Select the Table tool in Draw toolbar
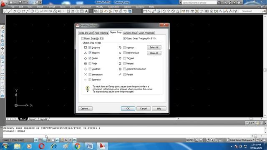 pyautogui.click(x=82, y=11)
